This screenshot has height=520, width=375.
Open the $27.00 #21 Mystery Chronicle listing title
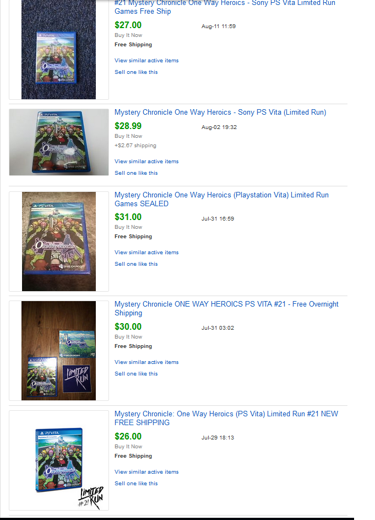(225, 7)
